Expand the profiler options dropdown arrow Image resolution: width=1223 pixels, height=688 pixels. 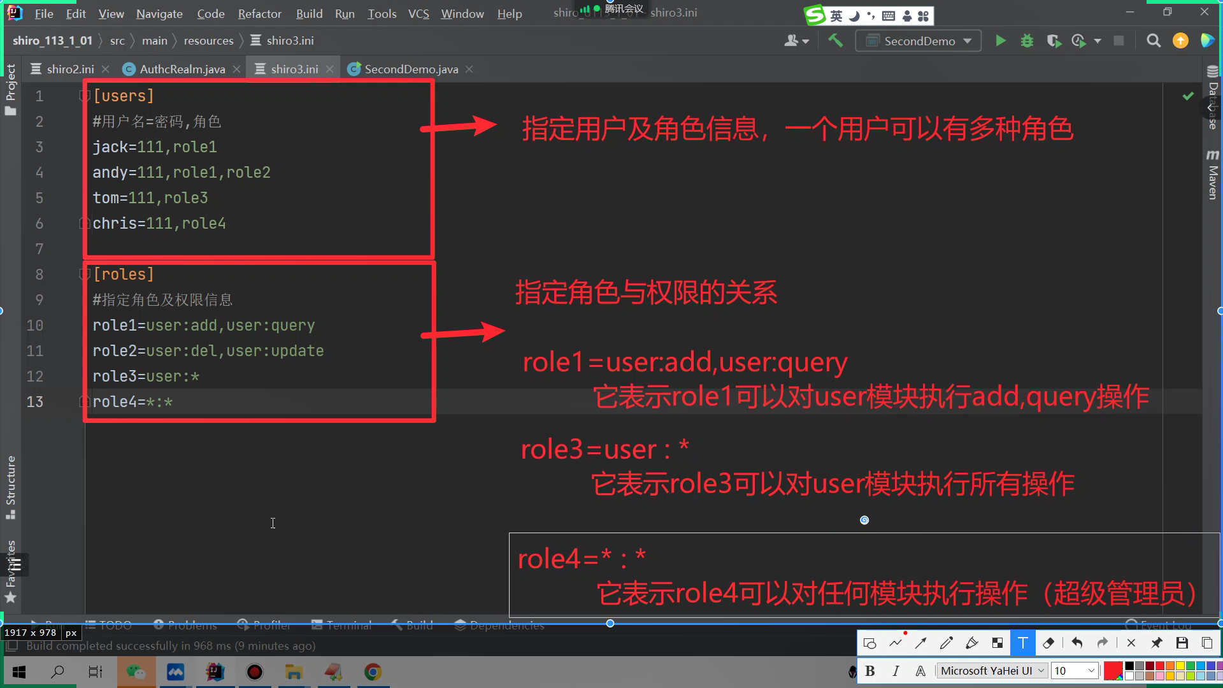(1097, 41)
